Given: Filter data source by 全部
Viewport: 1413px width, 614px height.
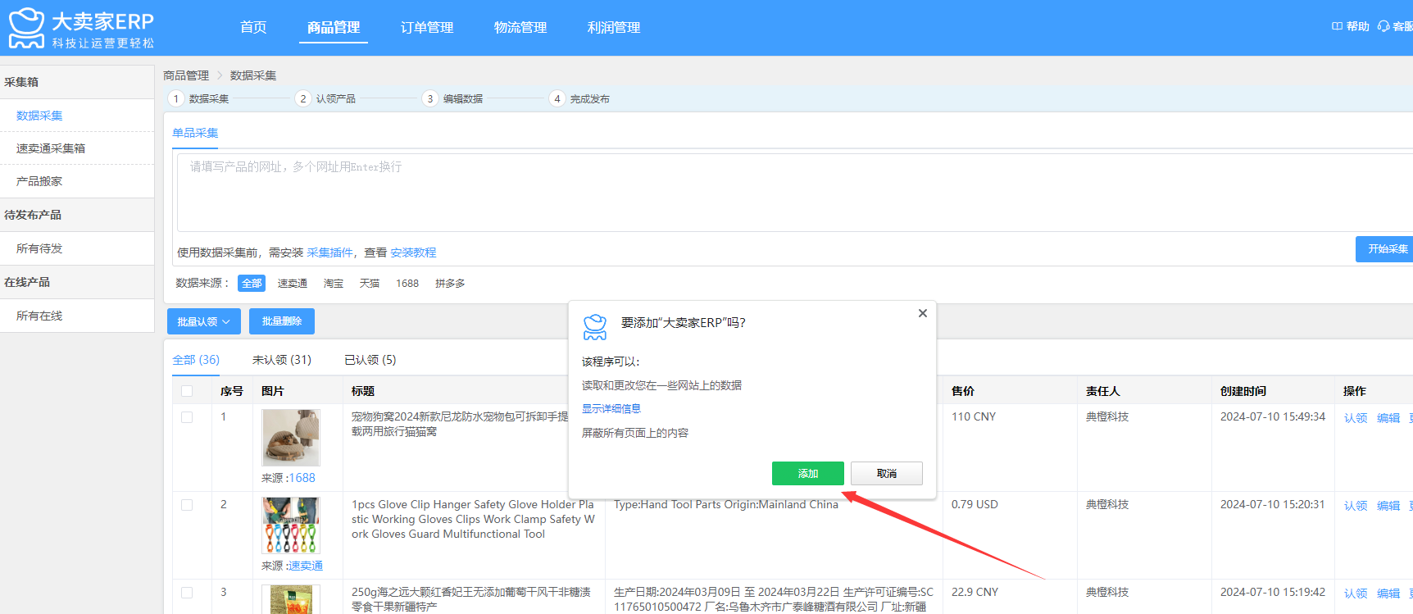Looking at the screenshot, I should 252,283.
